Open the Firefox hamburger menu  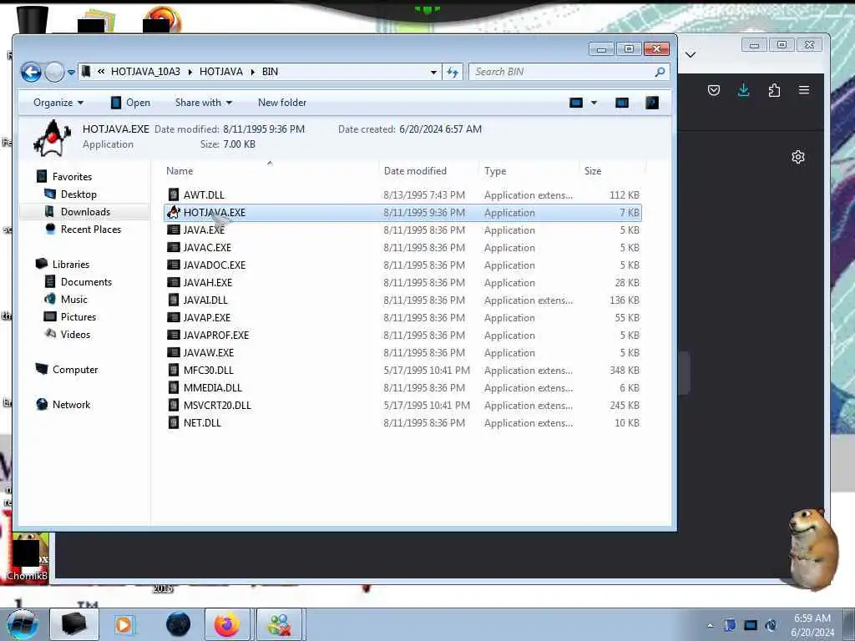coord(804,90)
